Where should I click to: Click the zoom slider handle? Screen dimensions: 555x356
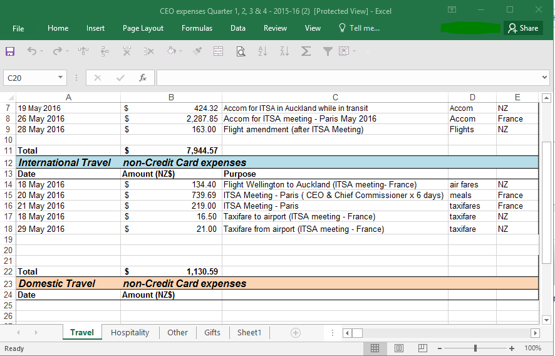(475, 348)
